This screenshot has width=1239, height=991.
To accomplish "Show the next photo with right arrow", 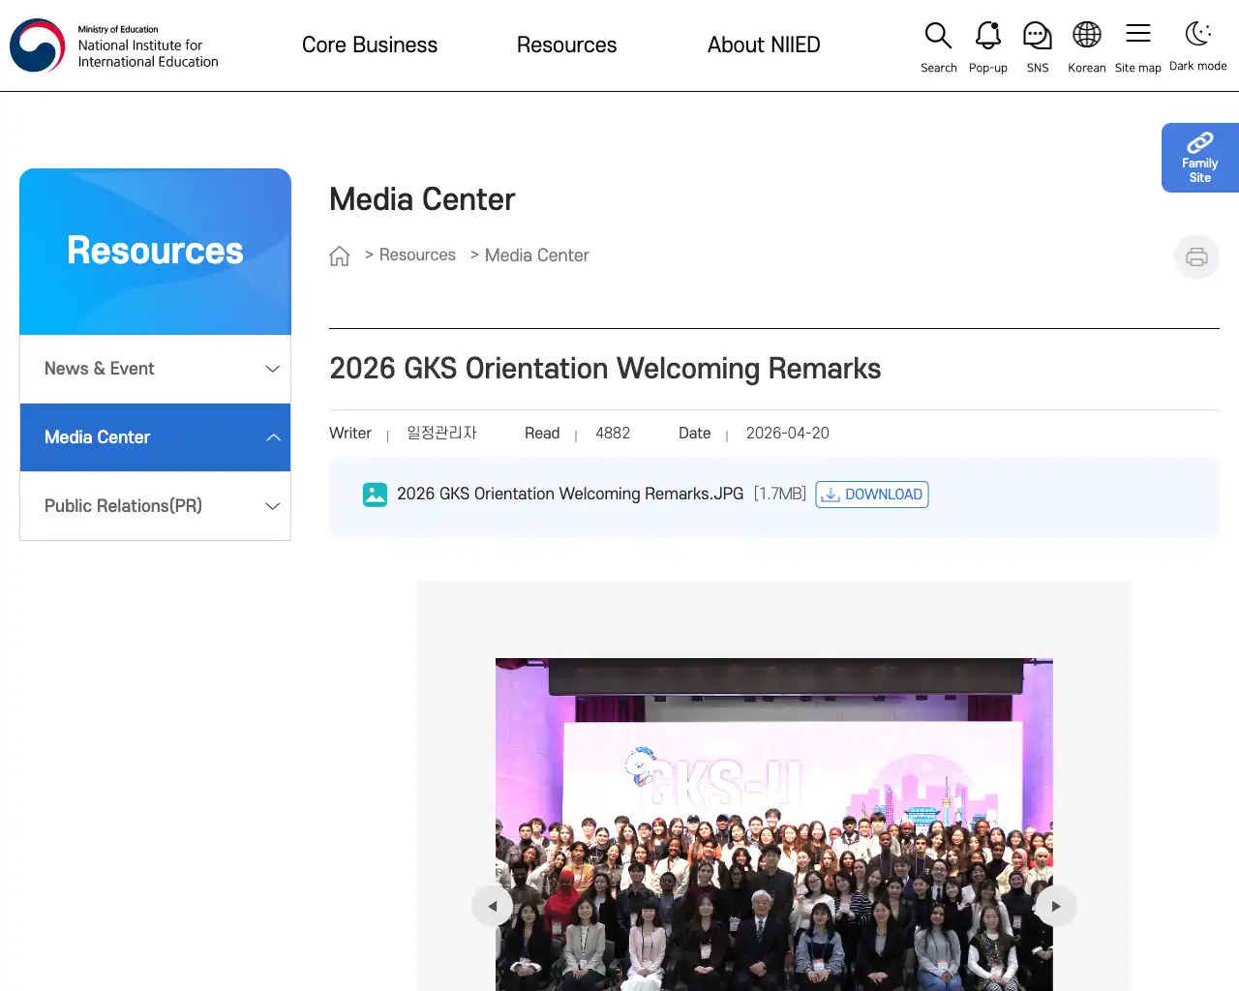I will pyautogui.click(x=1055, y=906).
